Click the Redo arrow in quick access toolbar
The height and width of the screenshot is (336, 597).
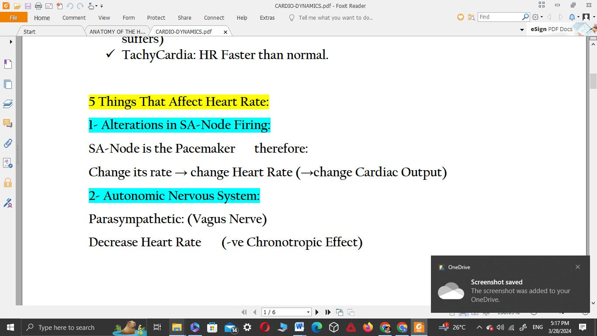pos(80,6)
